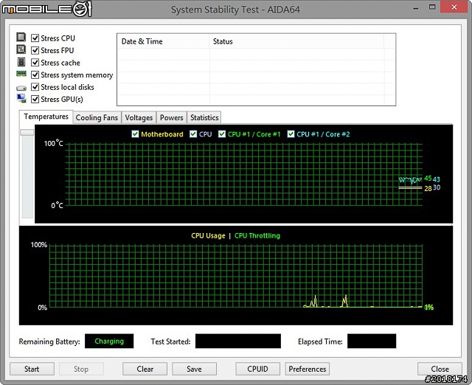Uncheck the Stress CPU checkbox
The height and width of the screenshot is (385, 472).
point(35,38)
